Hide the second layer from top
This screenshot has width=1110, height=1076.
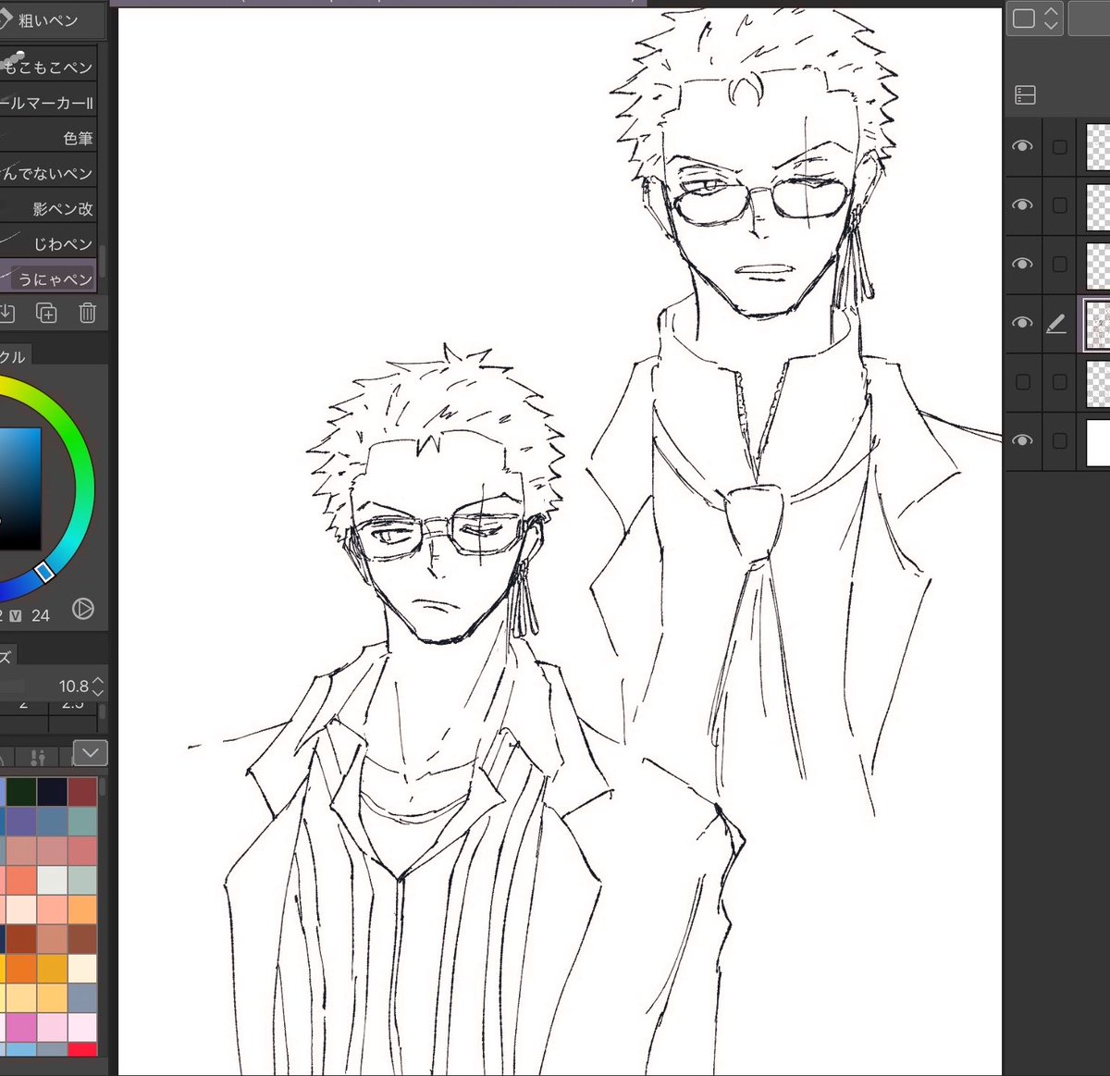click(x=1022, y=204)
